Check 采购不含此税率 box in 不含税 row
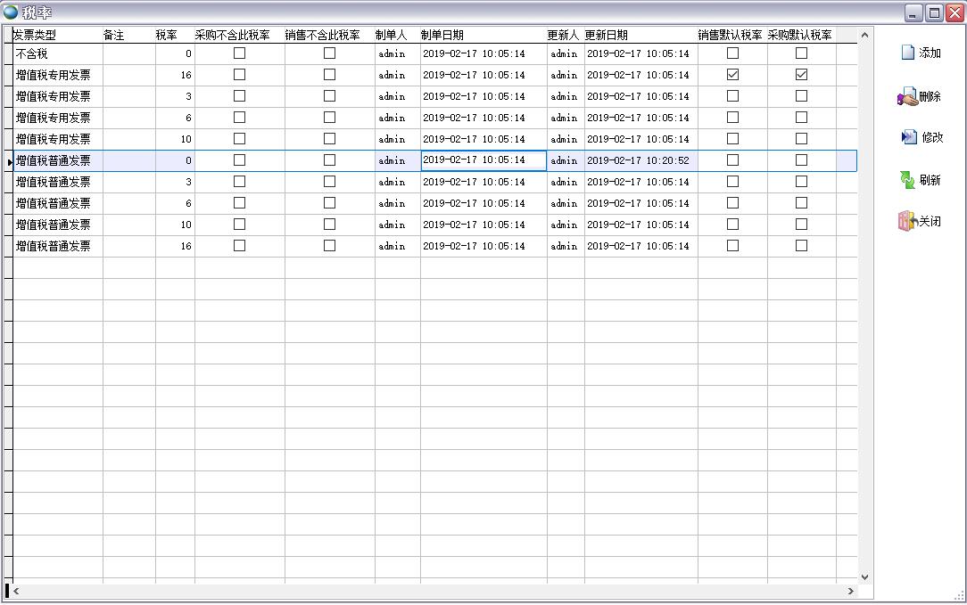The image size is (967, 605). coord(239,53)
